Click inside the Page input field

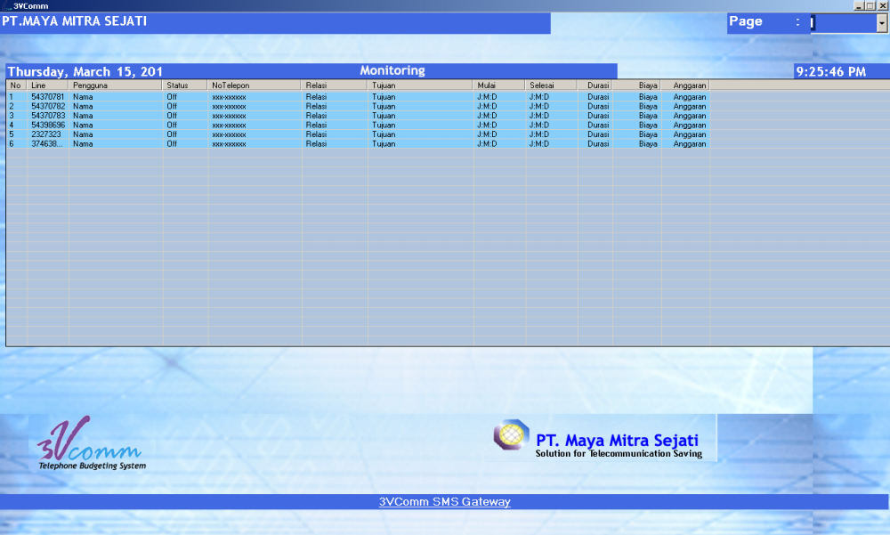pos(844,23)
